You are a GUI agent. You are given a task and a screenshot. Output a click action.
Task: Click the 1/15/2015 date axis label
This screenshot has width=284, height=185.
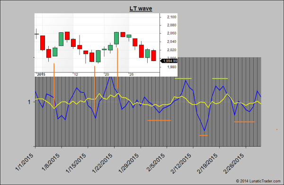coord(76,163)
